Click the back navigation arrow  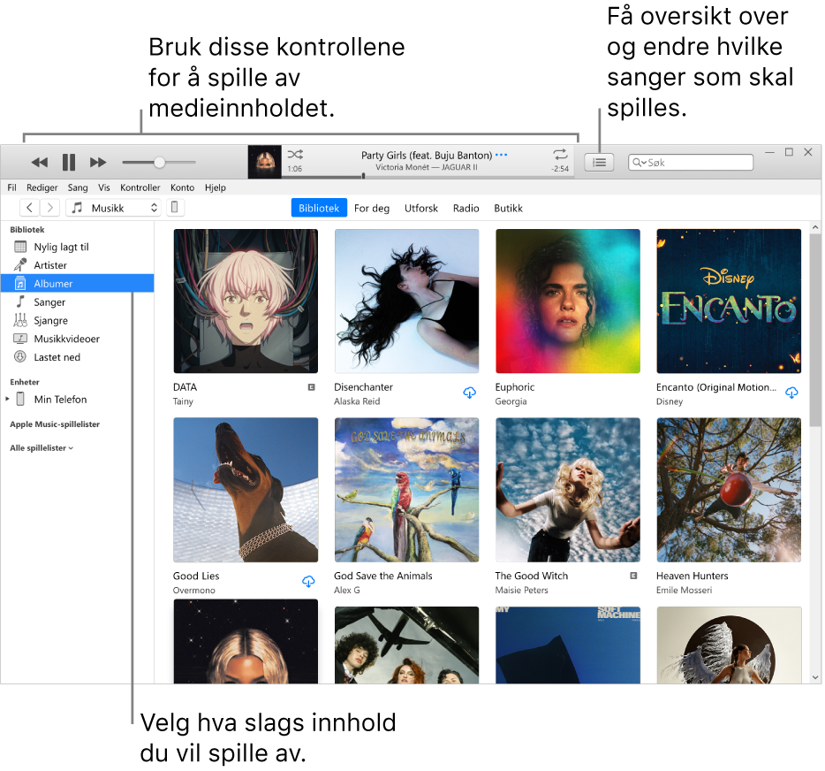pyautogui.click(x=29, y=207)
